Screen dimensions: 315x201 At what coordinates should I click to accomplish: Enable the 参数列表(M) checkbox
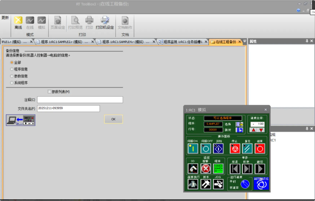[49, 92]
